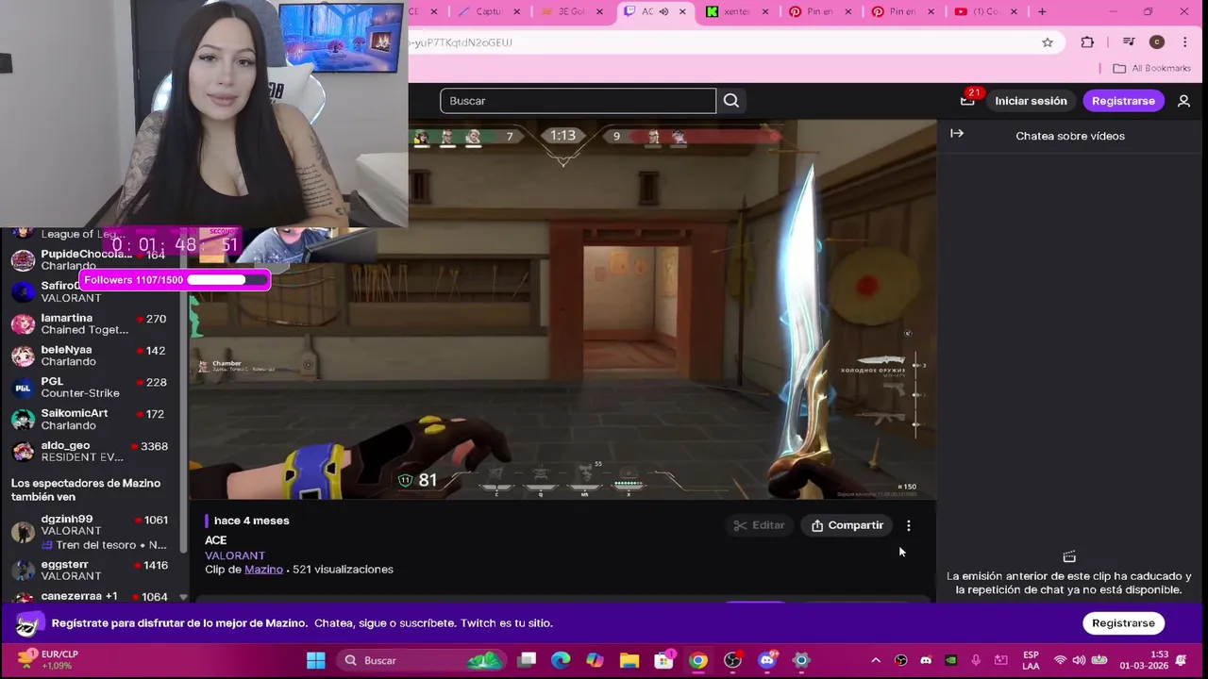Click the top Registrarse button
1208x679 pixels.
coord(1123,101)
